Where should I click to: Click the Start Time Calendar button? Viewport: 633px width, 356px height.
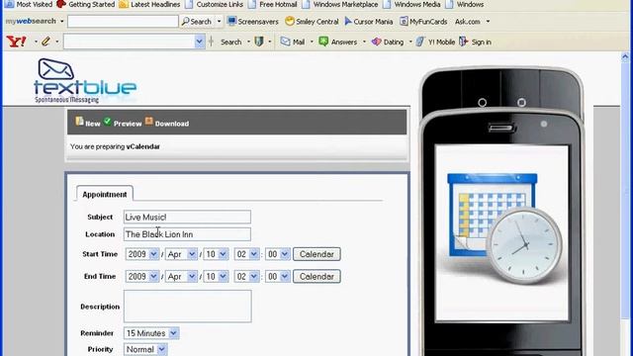(316, 254)
